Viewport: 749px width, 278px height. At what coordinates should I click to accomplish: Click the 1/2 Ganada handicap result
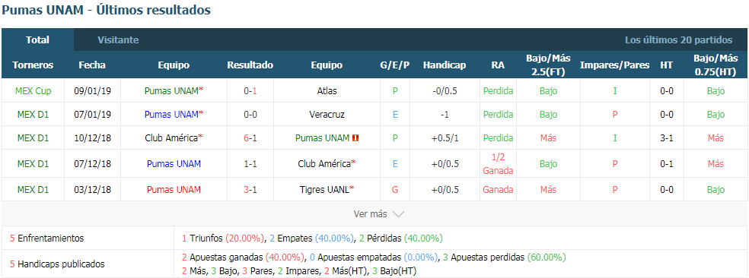pyautogui.click(x=498, y=163)
